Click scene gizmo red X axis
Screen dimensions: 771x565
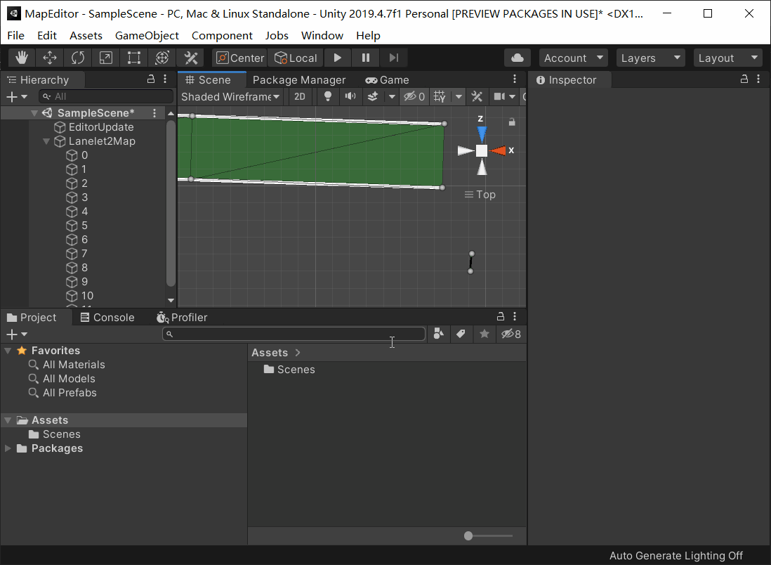(499, 150)
